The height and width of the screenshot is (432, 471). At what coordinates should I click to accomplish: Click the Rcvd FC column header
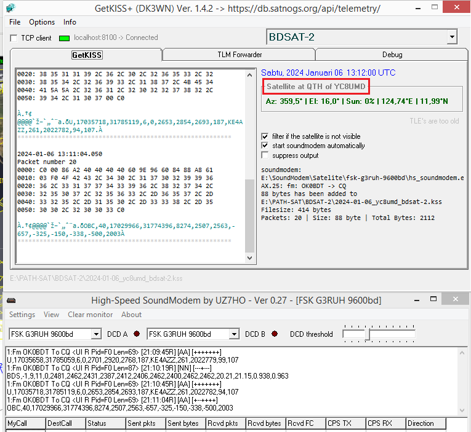click(x=306, y=423)
